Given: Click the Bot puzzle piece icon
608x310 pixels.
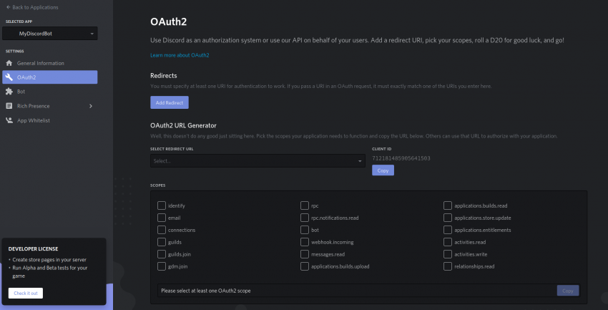Looking at the screenshot, I should pos(9,92).
